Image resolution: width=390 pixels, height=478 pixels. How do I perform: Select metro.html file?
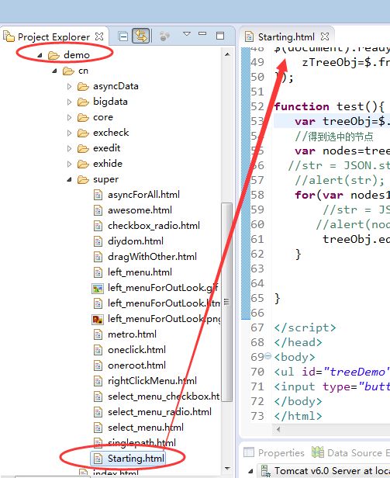(132, 334)
